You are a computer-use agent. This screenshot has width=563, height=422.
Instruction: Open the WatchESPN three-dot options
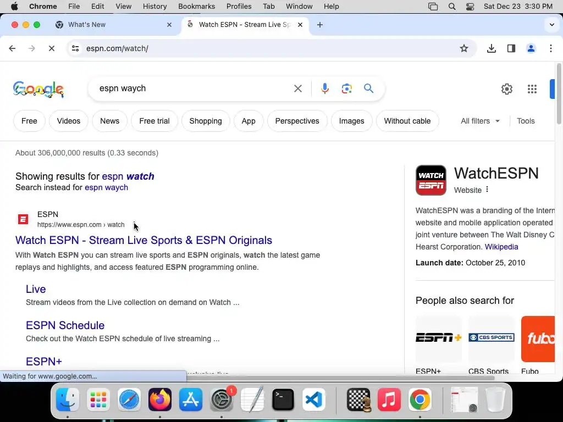tap(487, 190)
